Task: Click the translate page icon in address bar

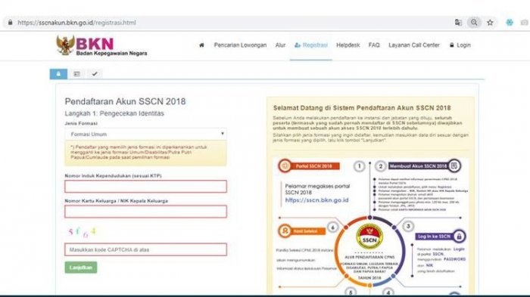Action: pyautogui.click(x=458, y=23)
